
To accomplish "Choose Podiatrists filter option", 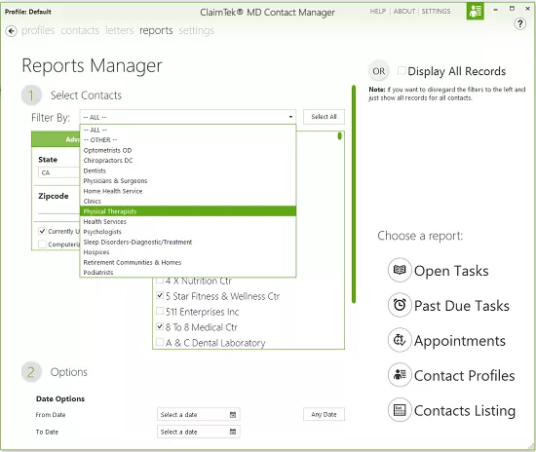I will tap(188, 273).
